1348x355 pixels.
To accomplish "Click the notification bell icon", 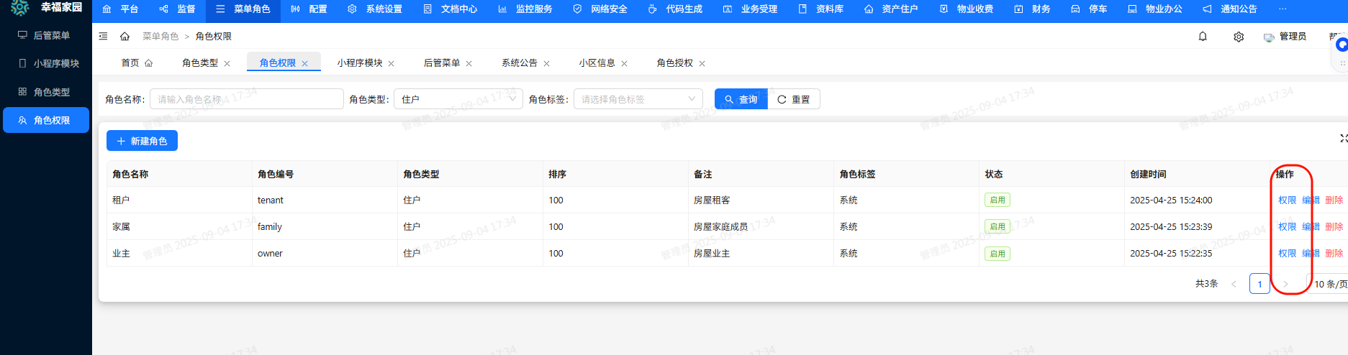I will [x=1203, y=37].
